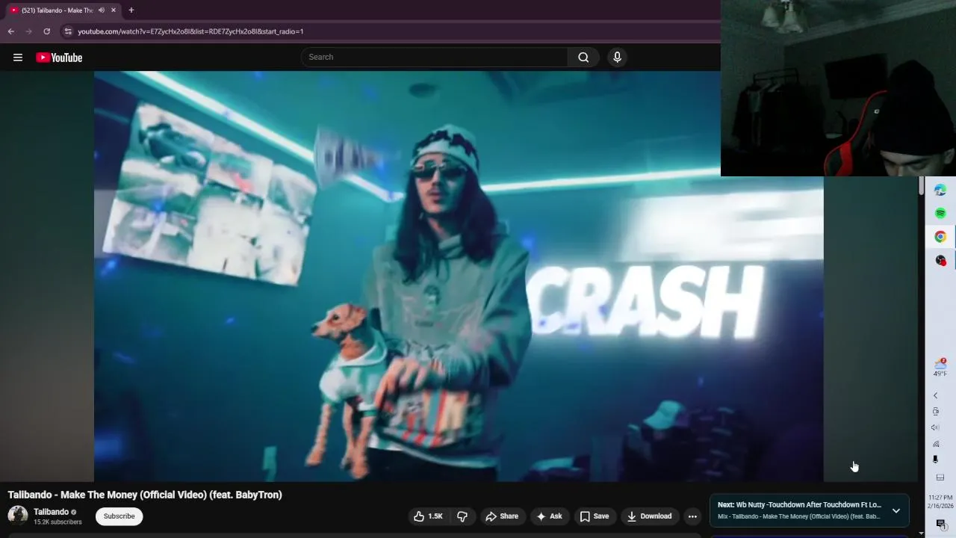Click the Mix - Talibando playlist subtitle

tap(798, 516)
